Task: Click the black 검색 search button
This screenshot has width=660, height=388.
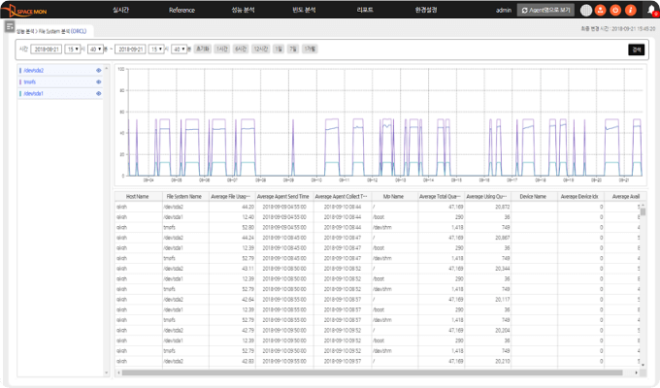Action: pos(637,49)
